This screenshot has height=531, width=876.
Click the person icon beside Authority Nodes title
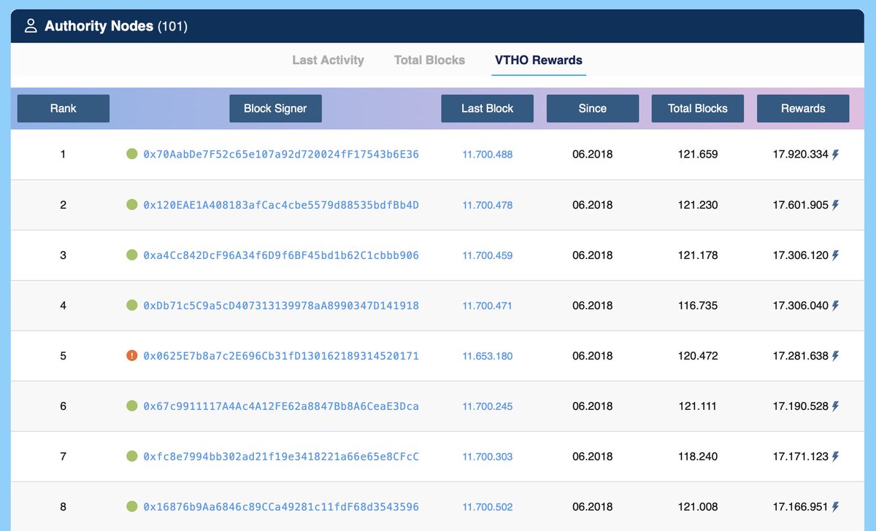click(30, 24)
